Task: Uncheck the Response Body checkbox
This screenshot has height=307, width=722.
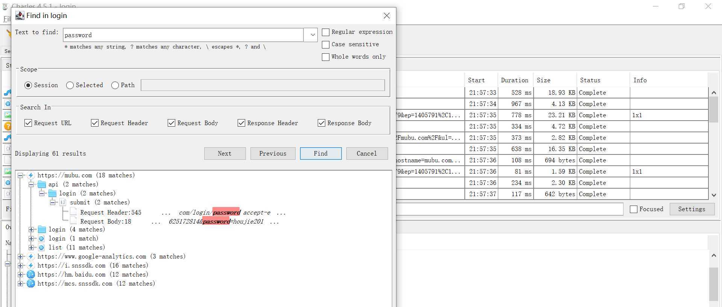Action: click(322, 123)
